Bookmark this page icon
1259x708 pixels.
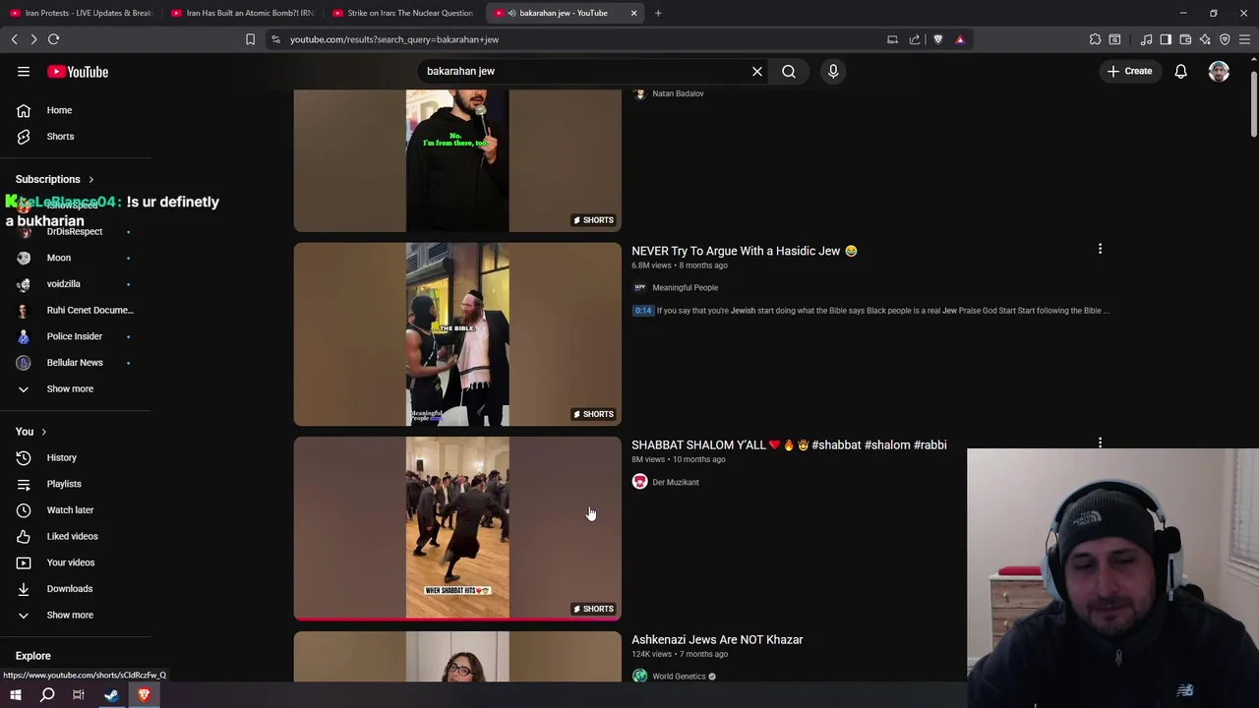pos(250,39)
